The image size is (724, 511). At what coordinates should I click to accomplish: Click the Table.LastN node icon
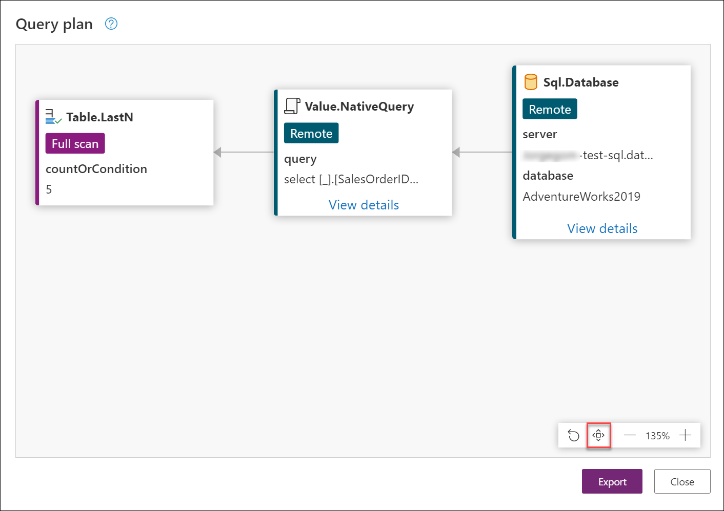(x=53, y=117)
